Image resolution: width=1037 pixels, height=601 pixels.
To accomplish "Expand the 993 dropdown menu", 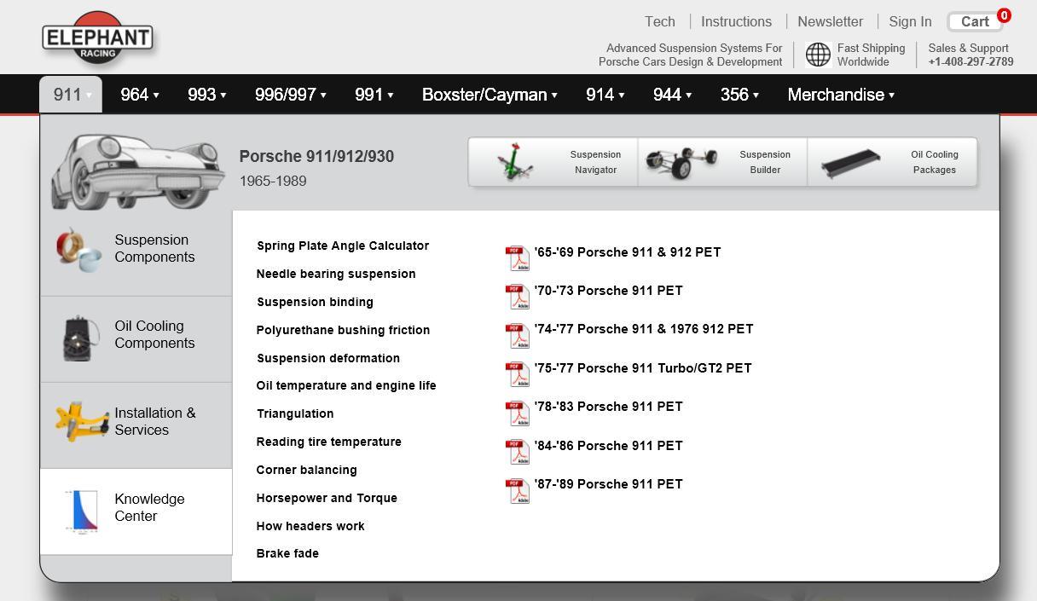I will pyautogui.click(x=206, y=95).
